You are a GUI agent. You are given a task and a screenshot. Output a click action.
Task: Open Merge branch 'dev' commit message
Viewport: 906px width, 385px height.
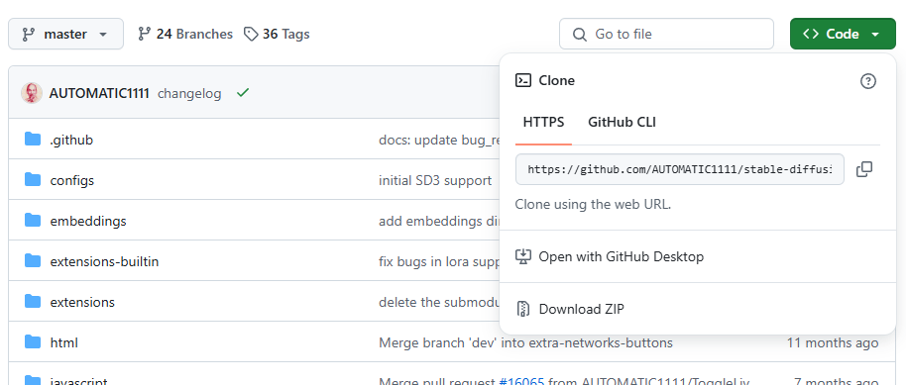[525, 342]
